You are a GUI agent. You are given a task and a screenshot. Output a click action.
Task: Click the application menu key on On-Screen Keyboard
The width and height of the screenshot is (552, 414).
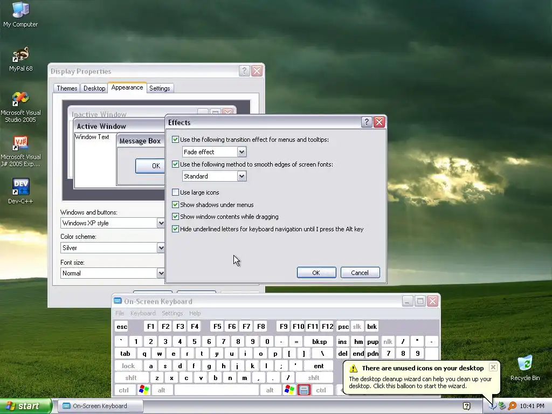click(x=304, y=390)
